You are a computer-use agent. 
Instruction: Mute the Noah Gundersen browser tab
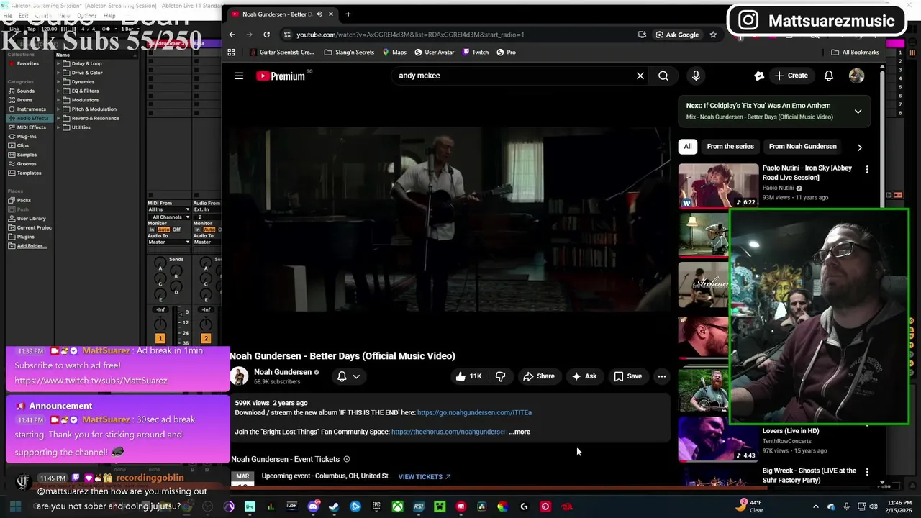319,14
